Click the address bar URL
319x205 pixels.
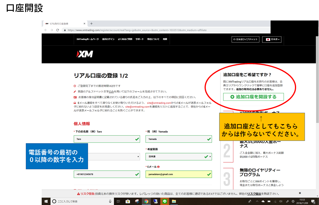coord(137,30)
